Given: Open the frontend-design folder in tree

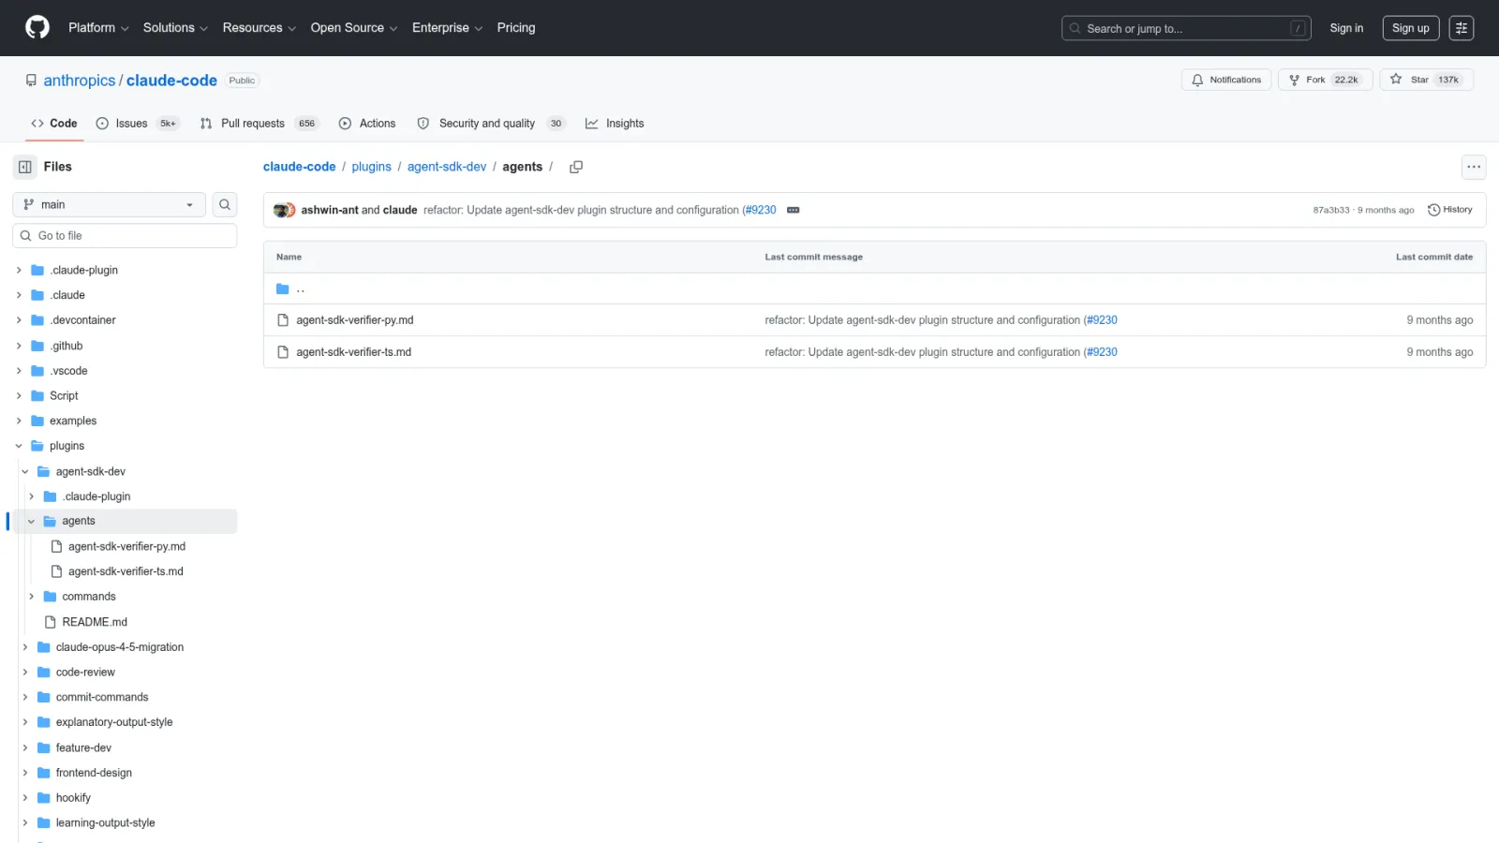Looking at the screenshot, I should pyautogui.click(x=94, y=773).
